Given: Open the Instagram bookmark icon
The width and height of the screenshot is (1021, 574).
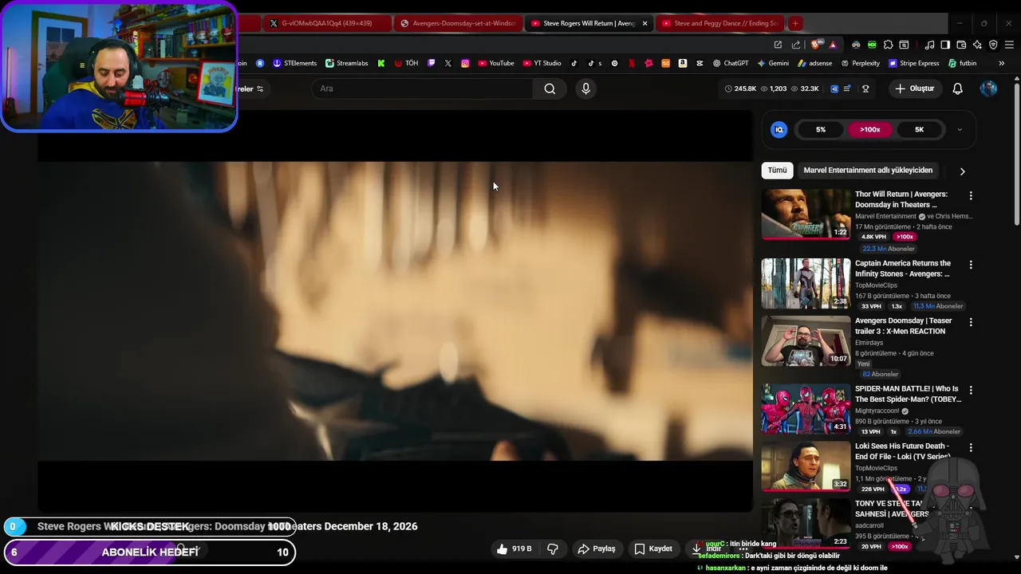Looking at the screenshot, I should coord(465,63).
